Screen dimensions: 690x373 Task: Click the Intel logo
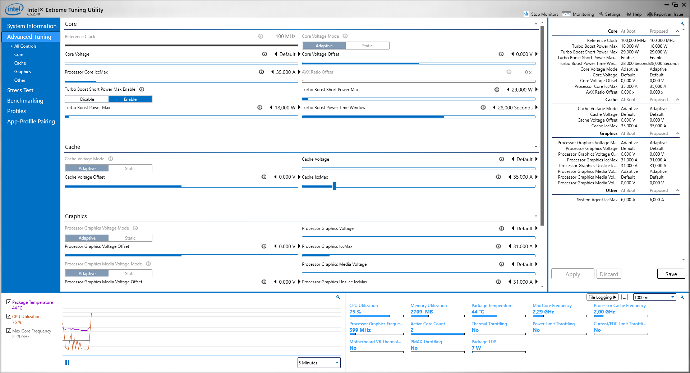[x=14, y=9]
